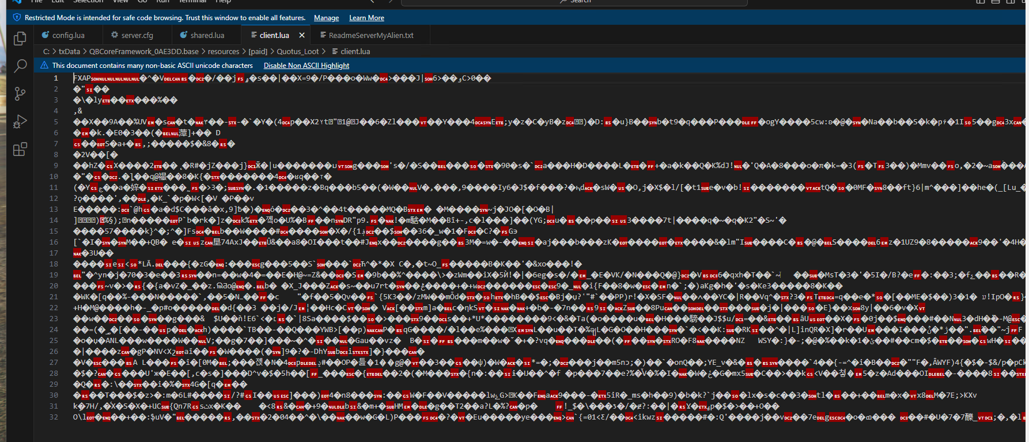The width and height of the screenshot is (1029, 442).
Task: Click line number 12 in the gutter
Action: (54, 199)
